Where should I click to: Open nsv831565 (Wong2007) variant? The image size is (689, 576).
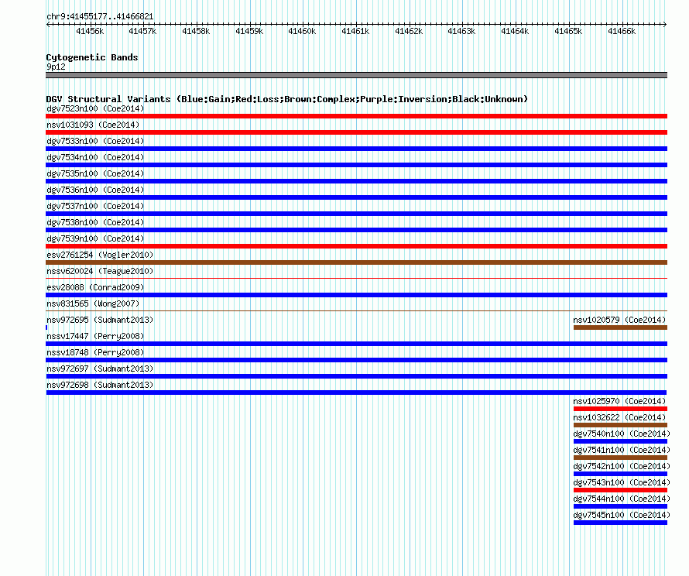pyautogui.click(x=93, y=303)
